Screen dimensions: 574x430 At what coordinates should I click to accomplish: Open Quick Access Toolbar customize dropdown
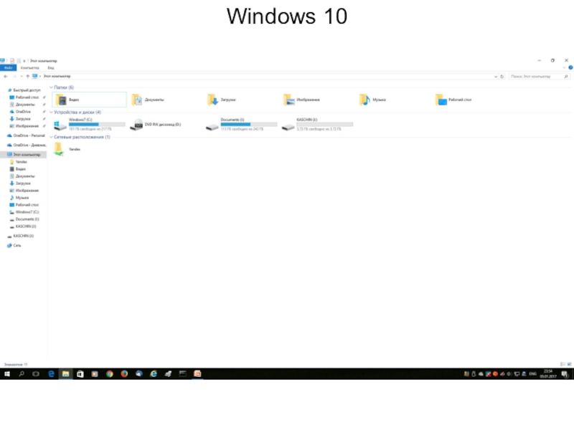24,61
